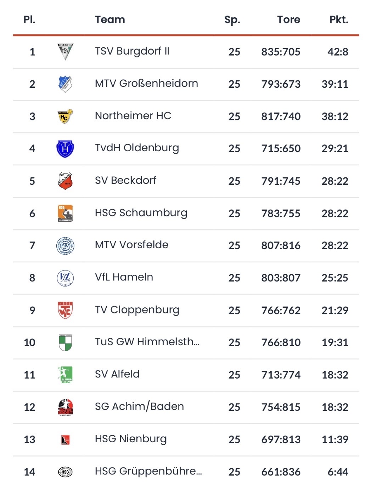Click the TvdH Oldenburg blue shield logo
The width and height of the screenshot is (371, 489).
click(65, 148)
